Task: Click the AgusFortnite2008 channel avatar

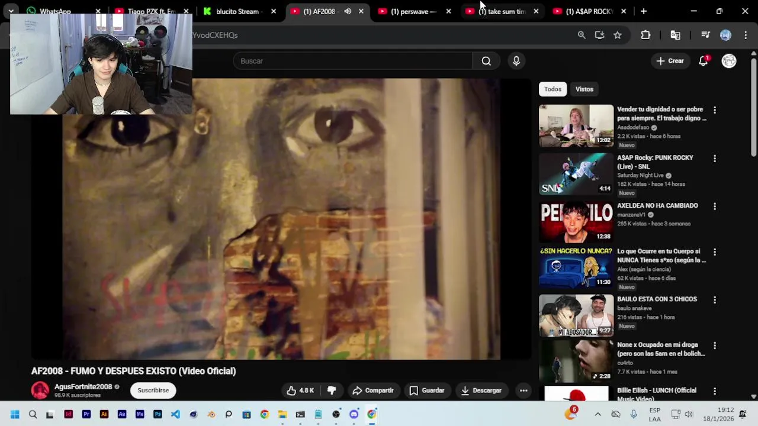Action: pos(40,390)
